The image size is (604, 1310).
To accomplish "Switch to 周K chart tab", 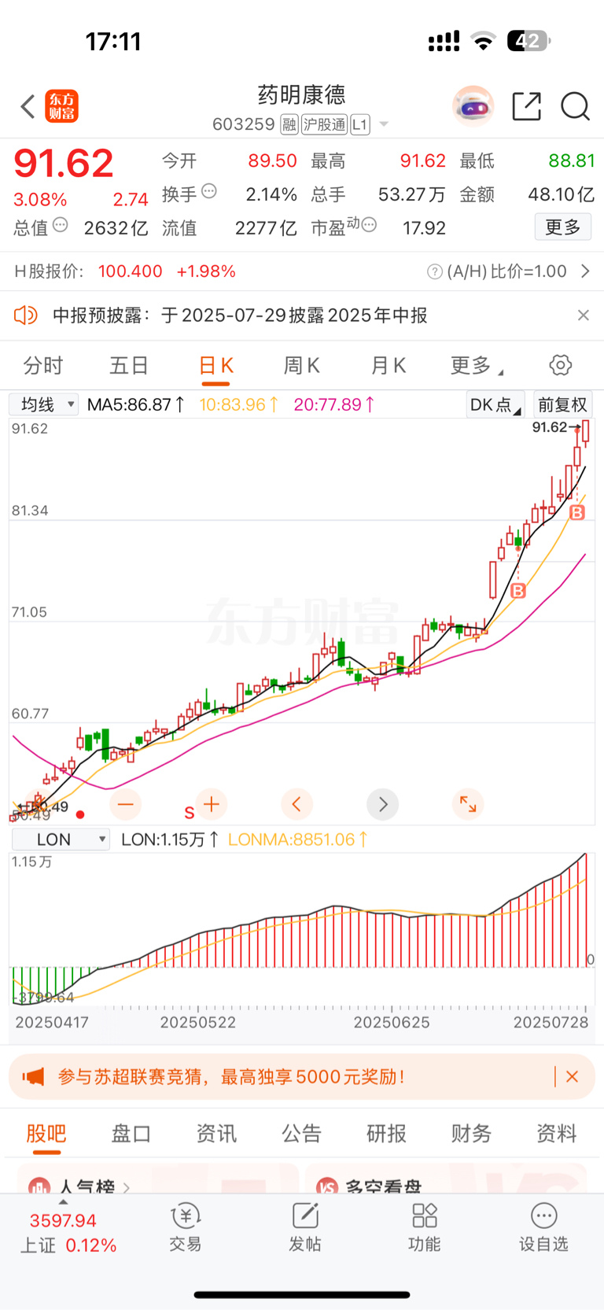I will 302,366.
